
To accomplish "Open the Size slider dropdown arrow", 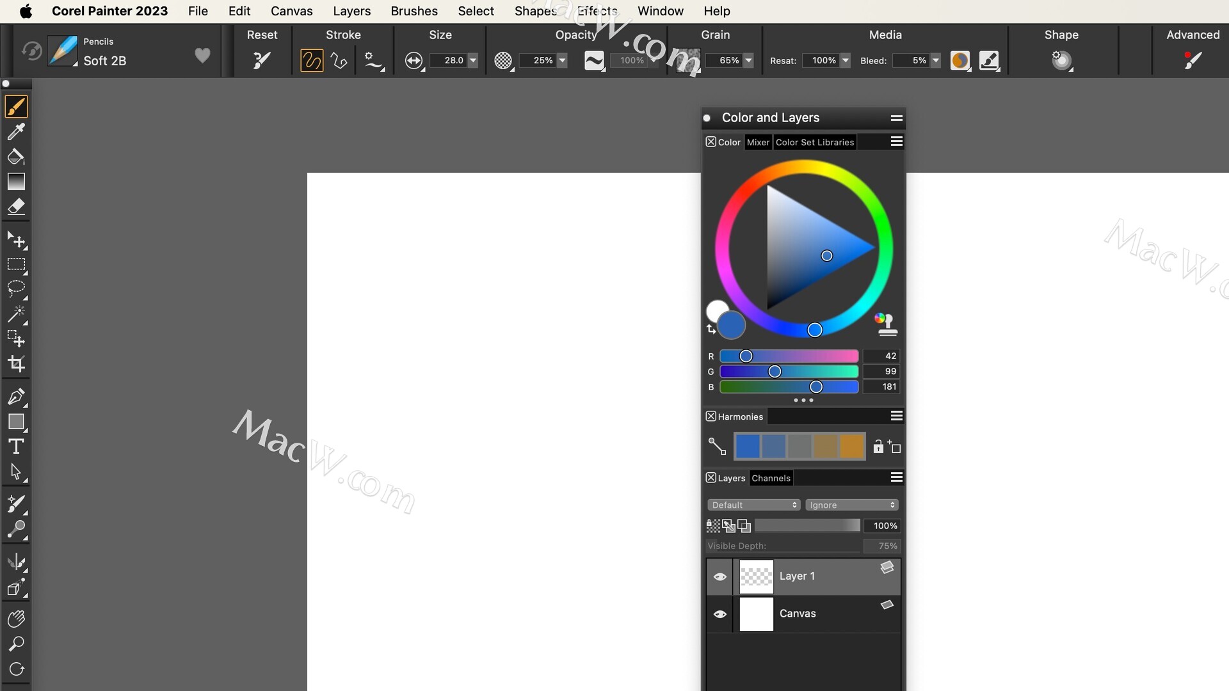I will [x=473, y=60].
